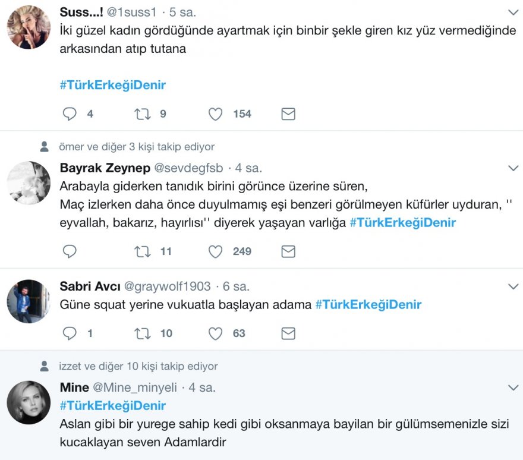
Task: Reply to the Suss...! tweet
Action: pos(70,114)
